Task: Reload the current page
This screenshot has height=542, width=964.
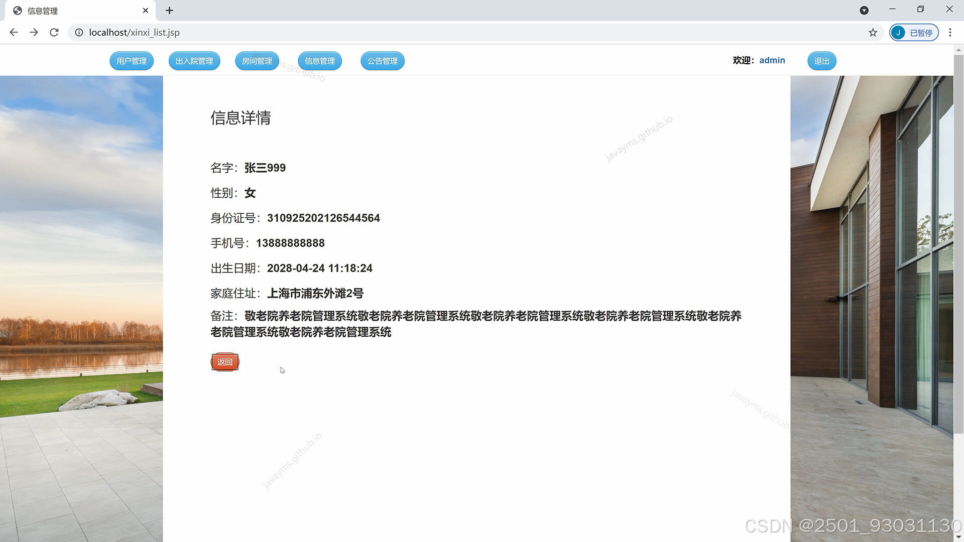Action: [54, 33]
